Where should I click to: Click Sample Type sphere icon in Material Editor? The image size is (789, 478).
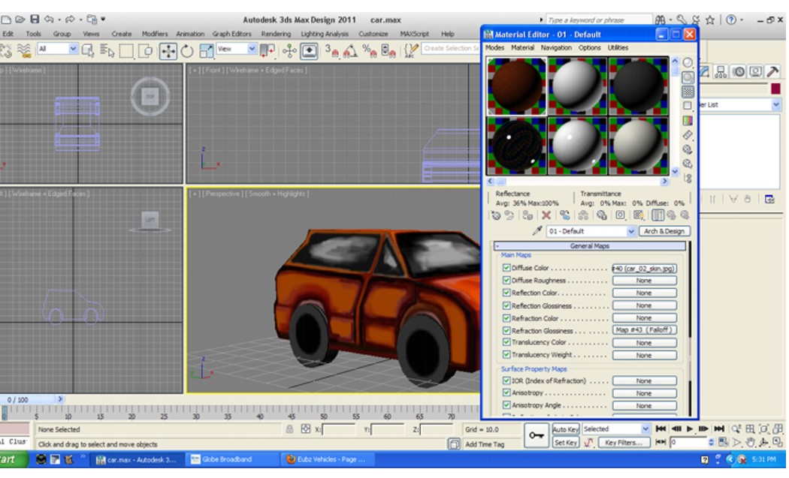[688, 63]
